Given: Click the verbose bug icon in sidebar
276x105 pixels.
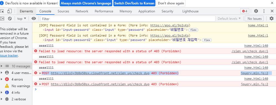Looking at the screenshot, I should (7, 99).
